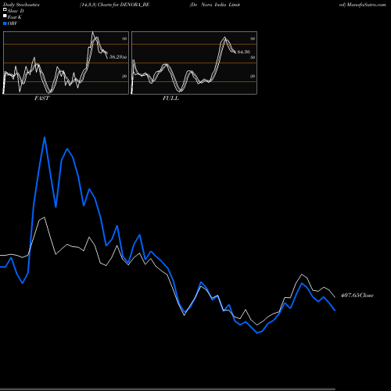Click the 20 level label in FULL chart

(x=253, y=76)
